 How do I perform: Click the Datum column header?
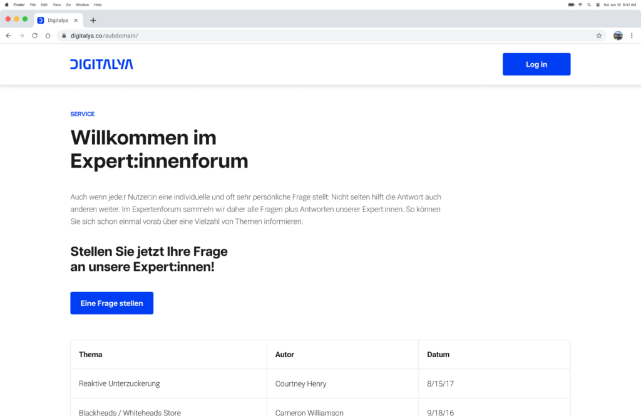pyautogui.click(x=438, y=355)
